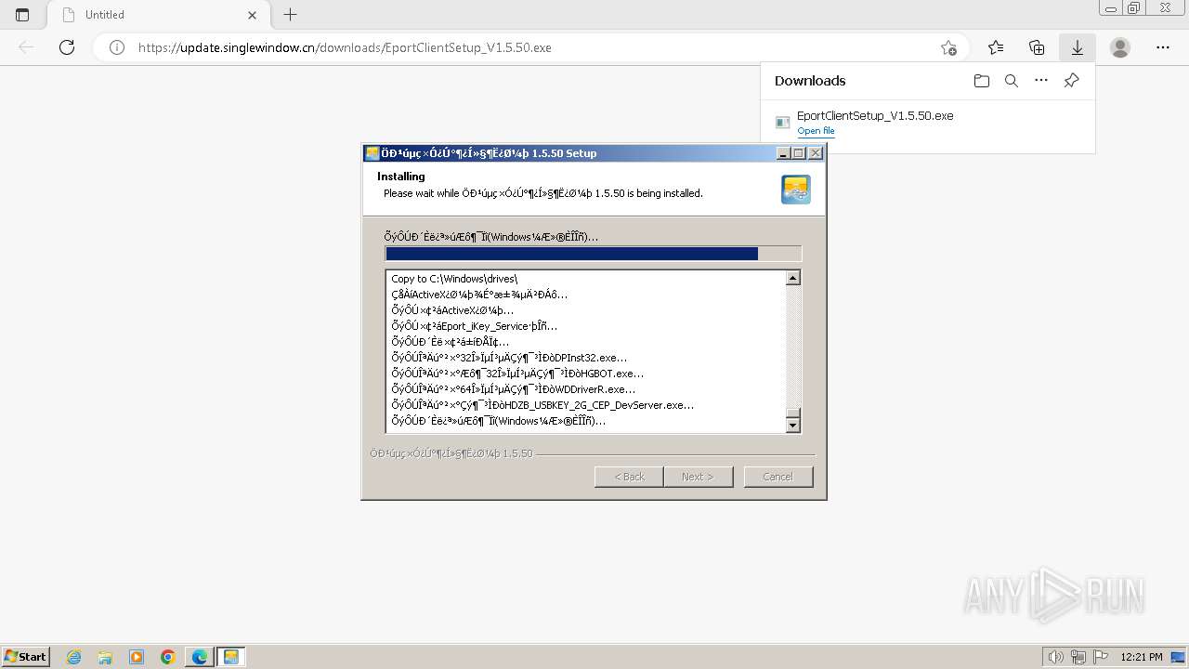This screenshot has width=1189, height=669.
Task: Open tab actions menu icon
Action: pos(22,15)
